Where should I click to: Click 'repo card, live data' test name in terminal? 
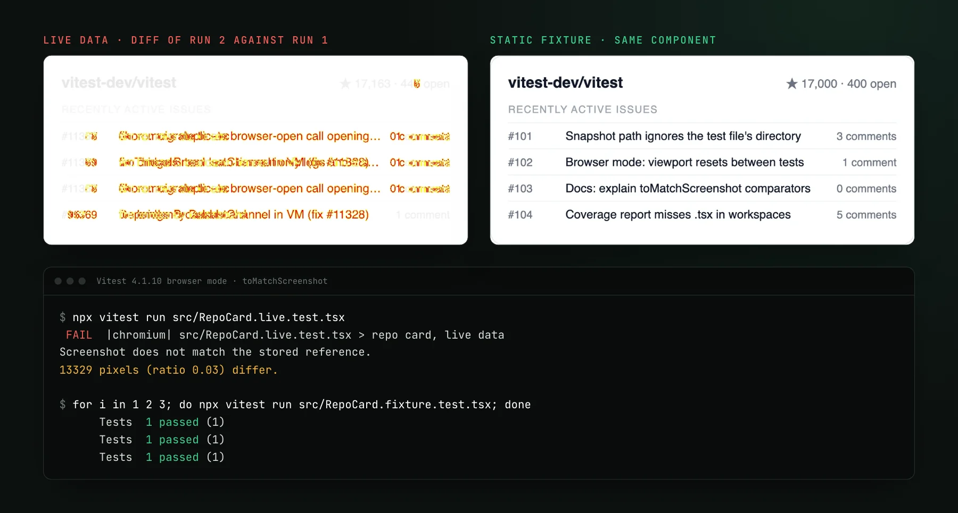pos(438,335)
